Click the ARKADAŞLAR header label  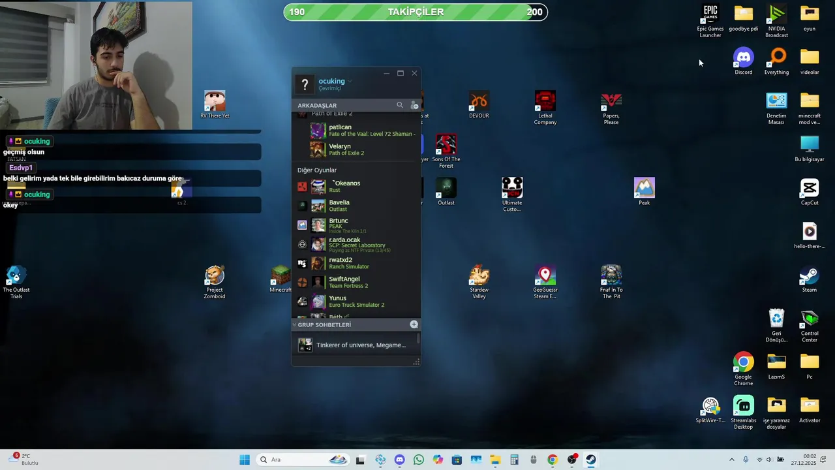(317, 105)
